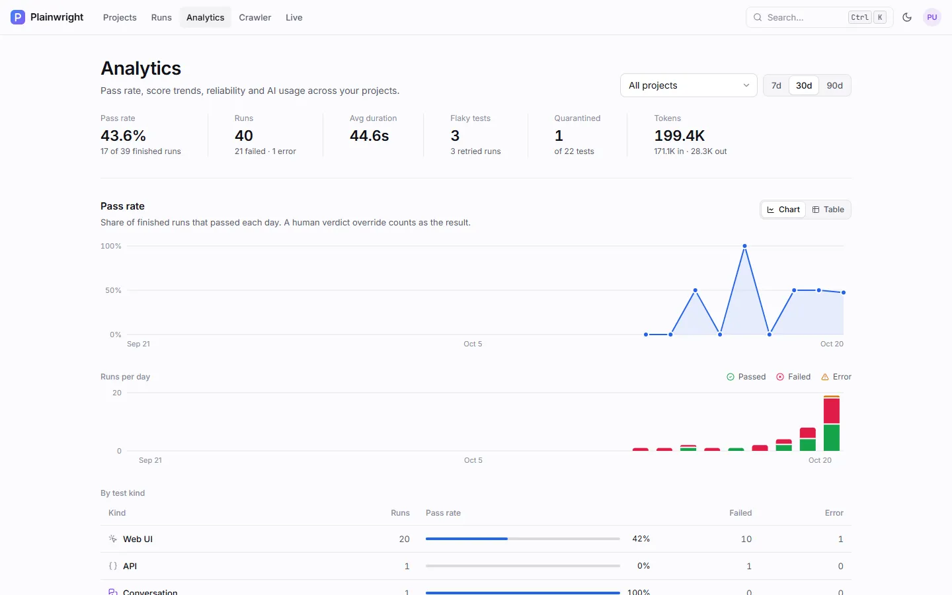Image resolution: width=952 pixels, height=595 pixels.
Task: Click the search magnifier icon
Action: [x=758, y=17]
